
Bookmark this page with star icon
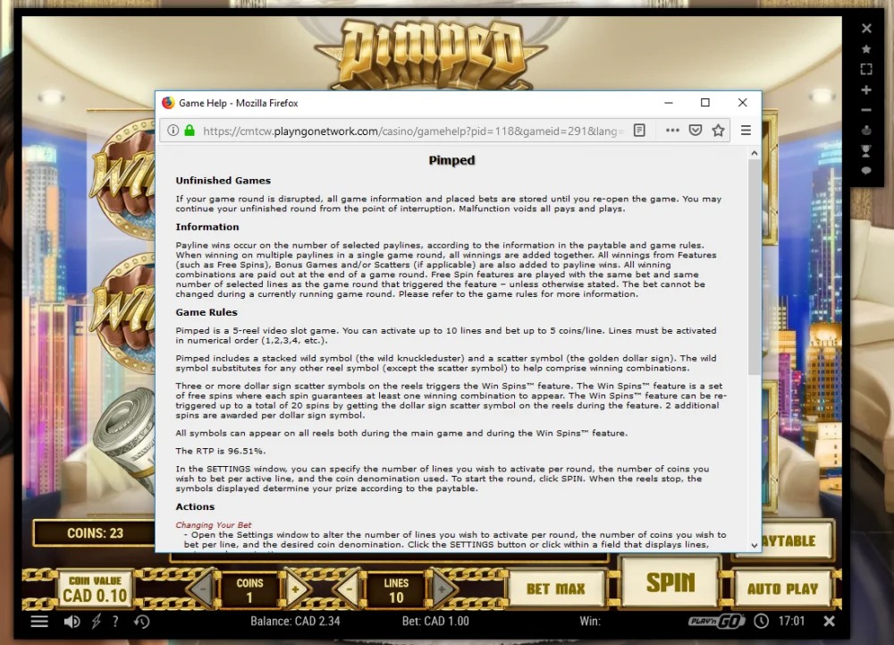coord(718,131)
